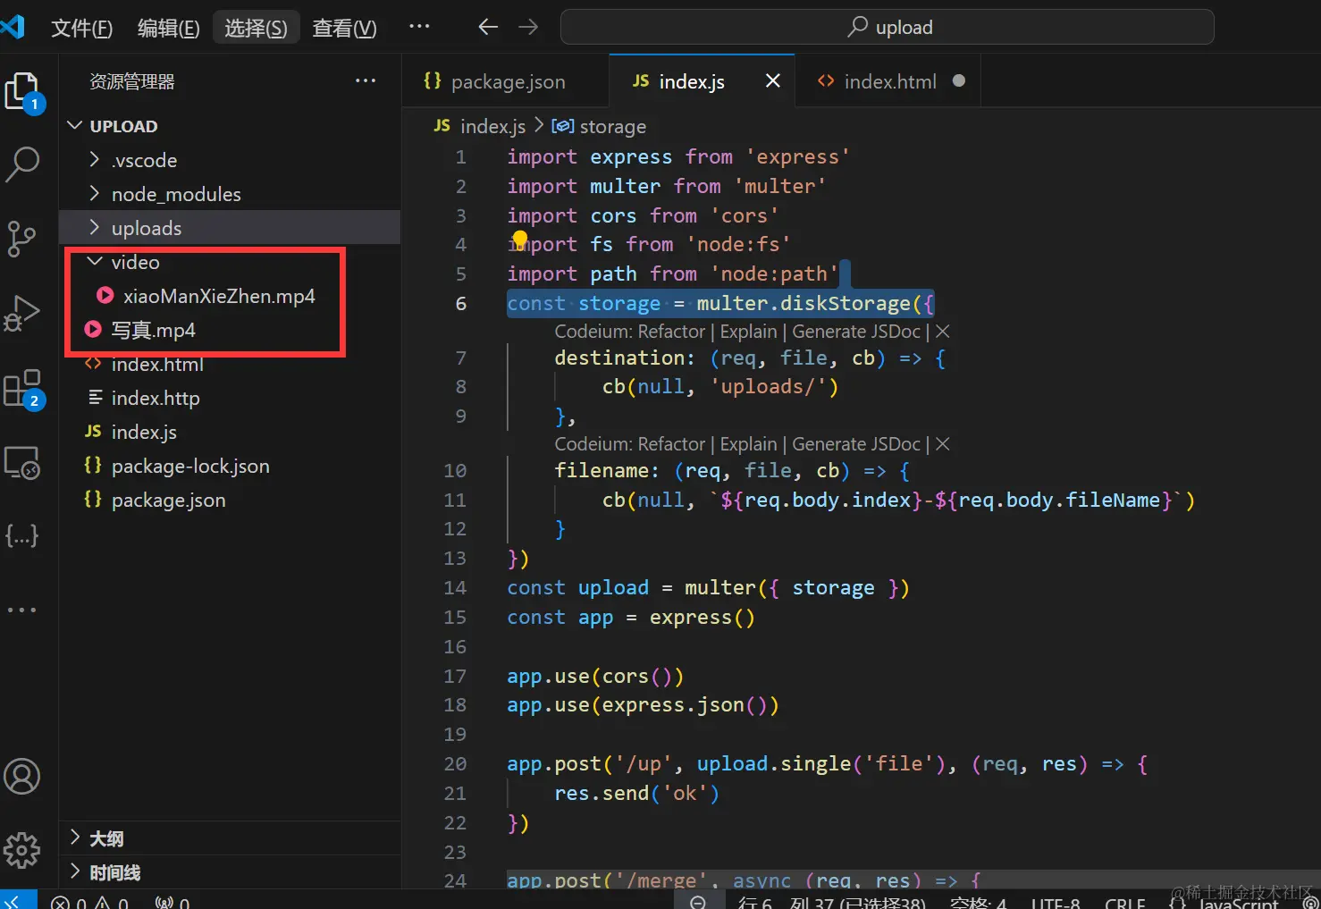The image size is (1321, 909).
Task: Collapse the UPLOAD root folder
Action: [230, 126]
